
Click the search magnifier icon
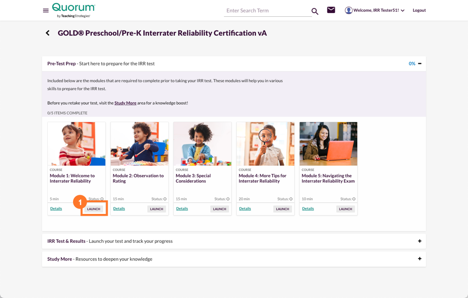[x=314, y=11]
